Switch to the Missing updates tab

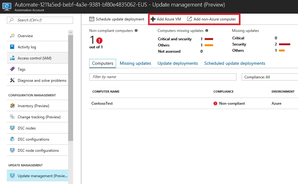point(135,63)
